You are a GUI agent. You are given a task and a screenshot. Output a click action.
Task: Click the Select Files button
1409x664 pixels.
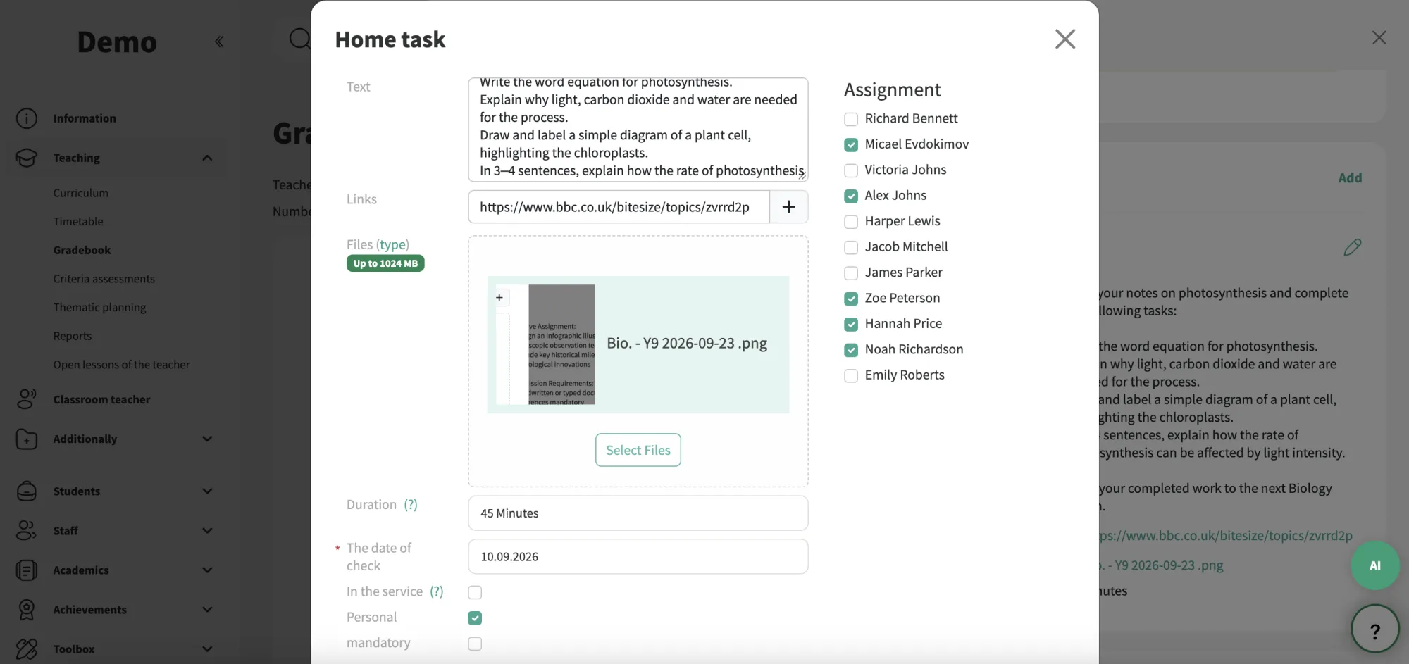coord(638,450)
